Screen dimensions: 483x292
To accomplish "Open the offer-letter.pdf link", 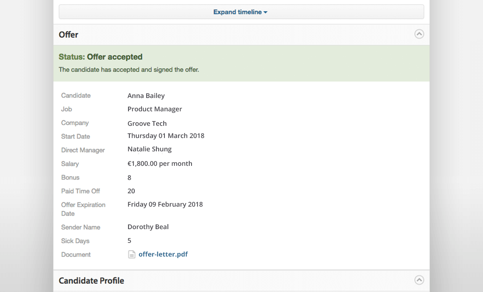I will [163, 254].
